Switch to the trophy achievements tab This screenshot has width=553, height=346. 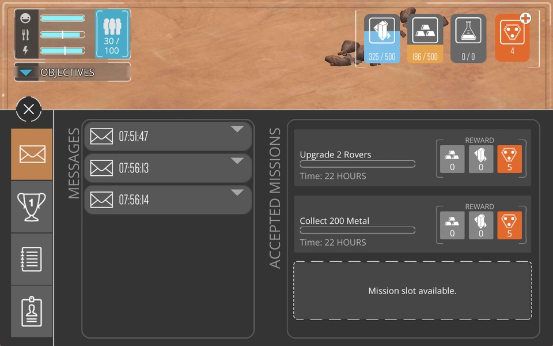32,207
